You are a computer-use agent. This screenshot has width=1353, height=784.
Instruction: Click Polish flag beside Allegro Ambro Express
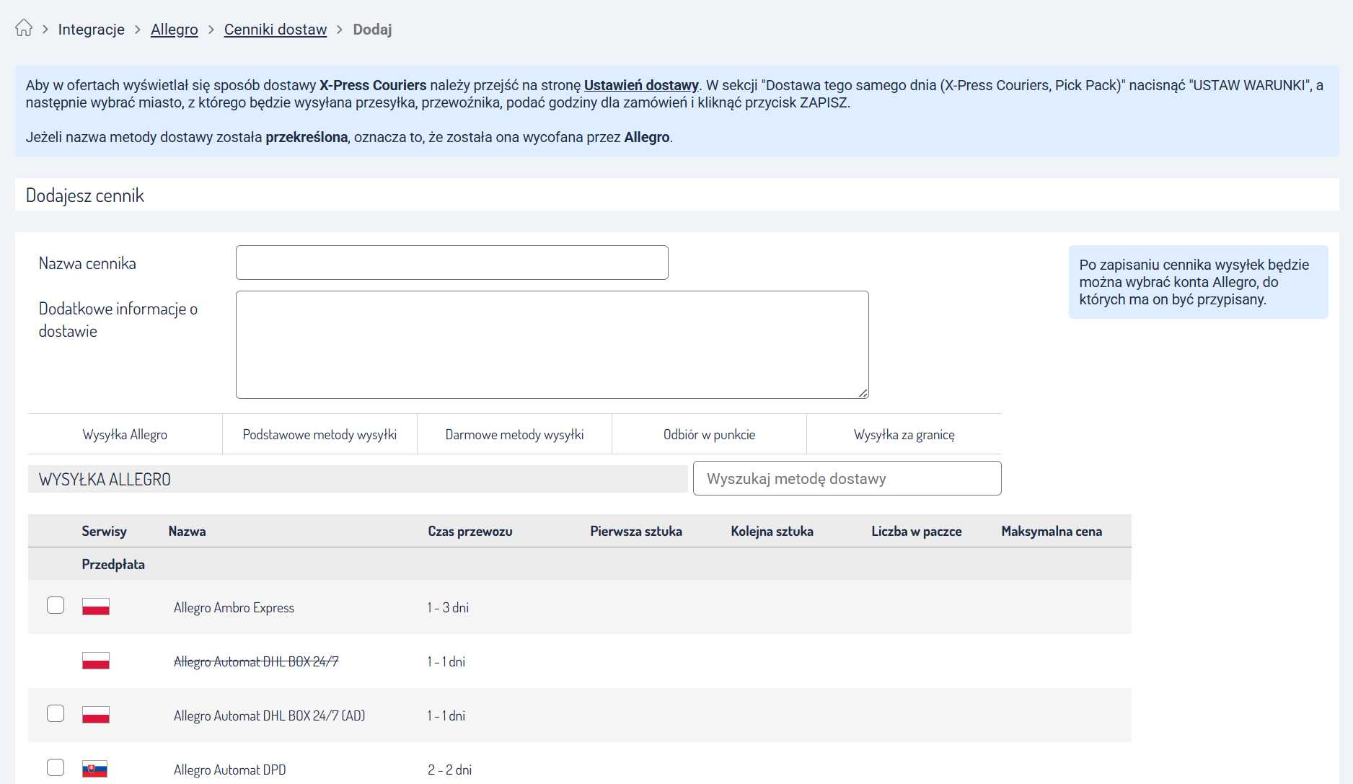pos(96,607)
